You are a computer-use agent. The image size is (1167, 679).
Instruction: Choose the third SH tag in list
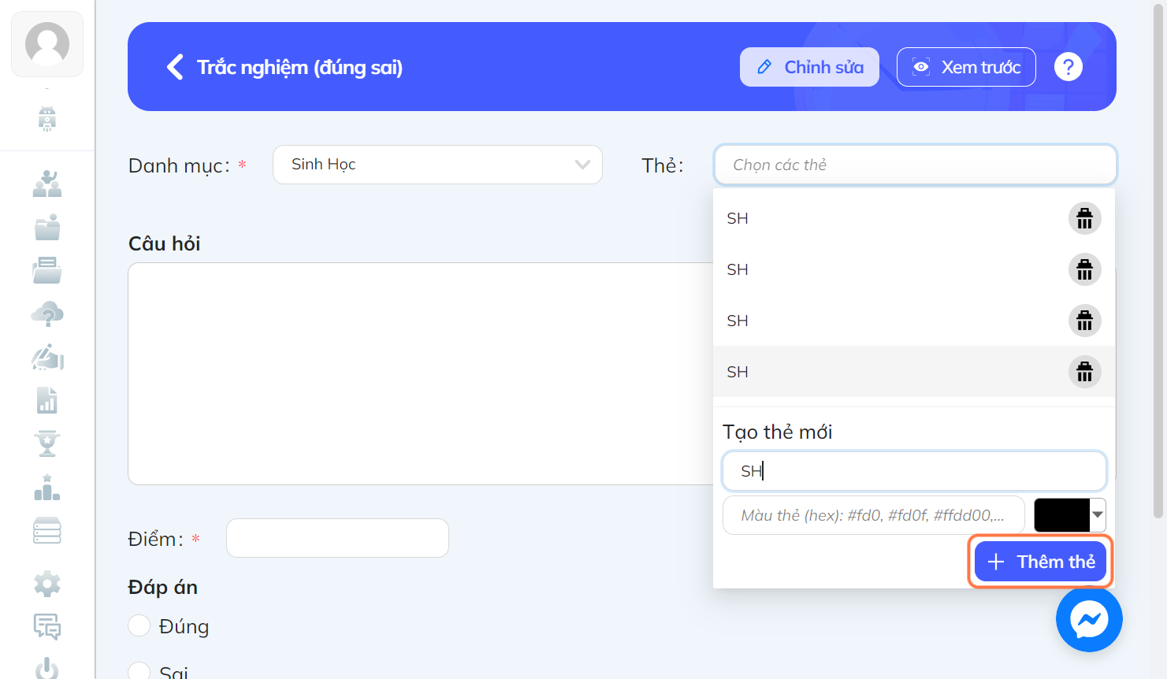(x=890, y=321)
